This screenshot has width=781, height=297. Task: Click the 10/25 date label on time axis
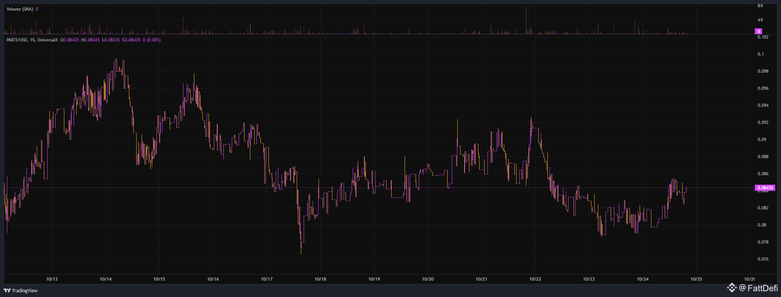[696, 279]
